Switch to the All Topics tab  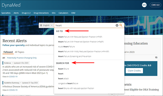[20, 52]
